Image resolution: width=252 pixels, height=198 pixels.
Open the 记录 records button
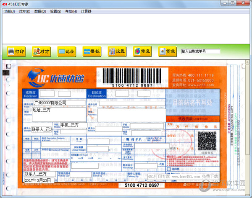[67, 51]
